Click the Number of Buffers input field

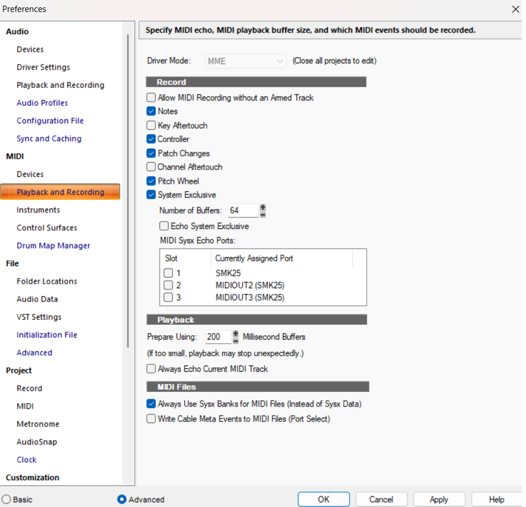[x=242, y=211]
